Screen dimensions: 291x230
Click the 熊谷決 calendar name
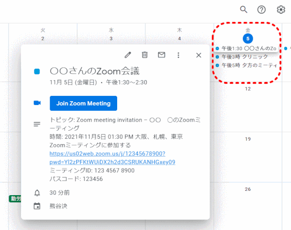(58, 206)
